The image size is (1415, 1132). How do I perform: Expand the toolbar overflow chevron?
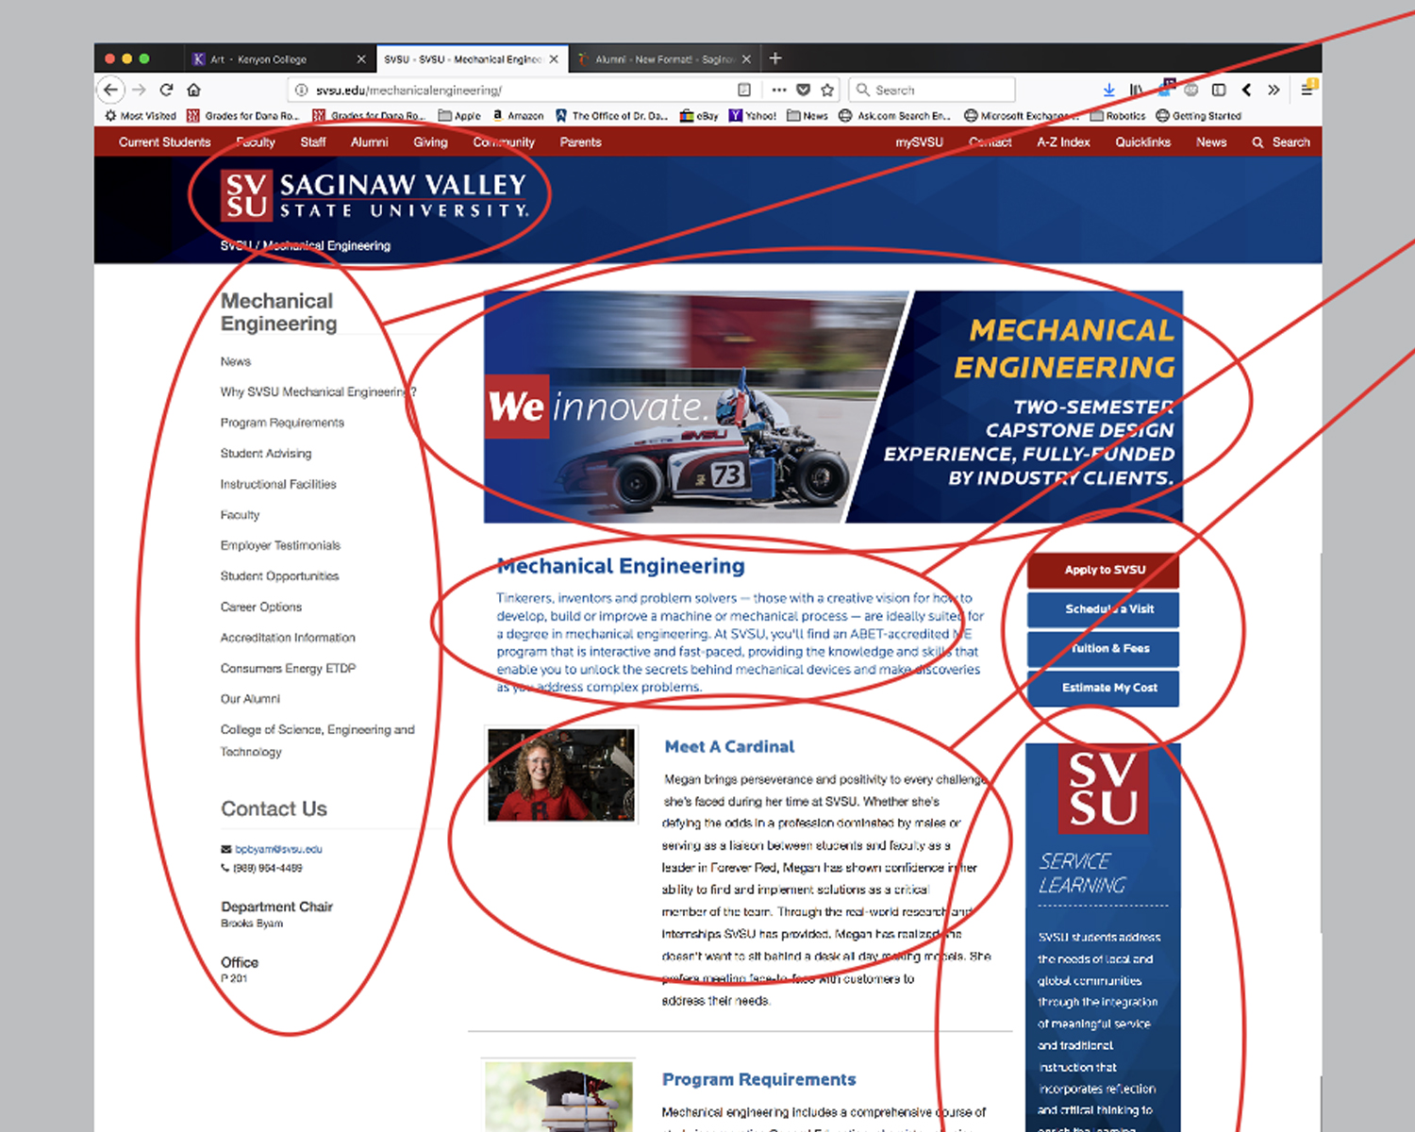[x=1273, y=90]
